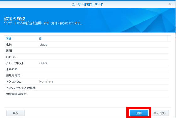Click the キャンセル cancel button
The width and height of the screenshot is (176, 118).
[160, 113]
